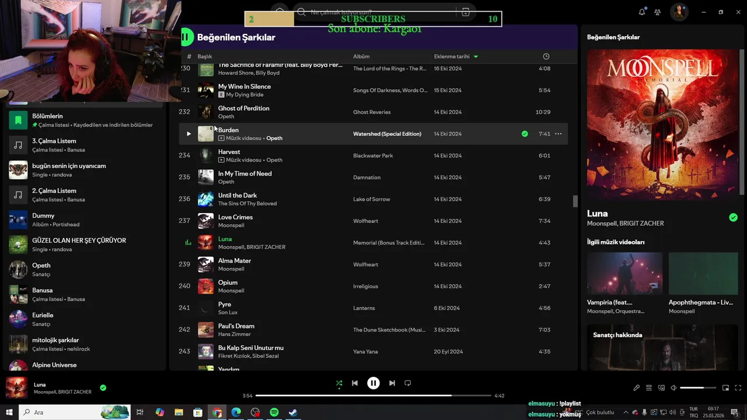This screenshot has height=420, width=747.
Task: Open the Windows Start menu
Action: [9, 412]
